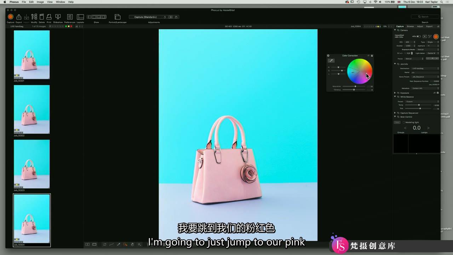The image size is (453, 255).
Task: Click the live view icon in Camera panel
Action: pyautogui.click(x=425, y=36)
